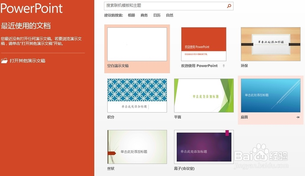Image resolution: width=305 pixels, height=176 pixels.
Task: Search suggested term 商务
Action: [144, 15]
